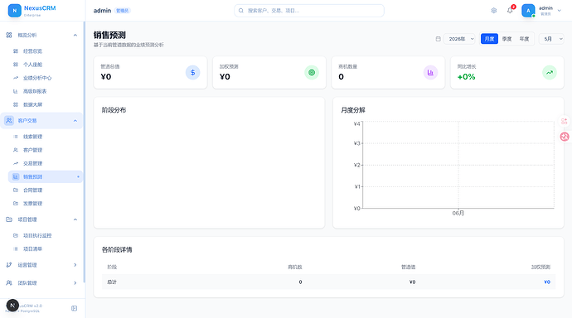
Task: Click the search magnifier icon
Action: [241, 11]
